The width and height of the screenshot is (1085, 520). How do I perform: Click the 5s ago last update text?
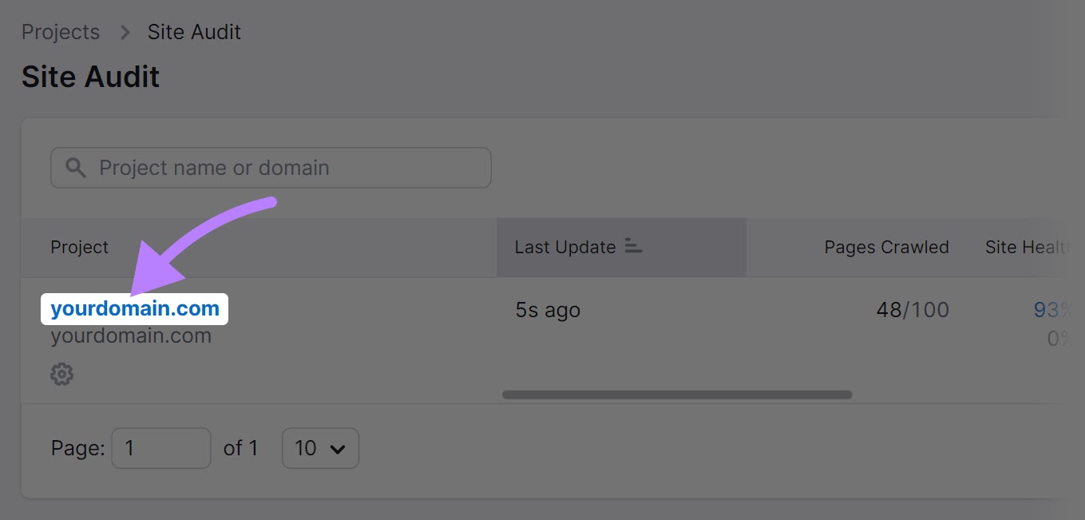click(x=548, y=309)
